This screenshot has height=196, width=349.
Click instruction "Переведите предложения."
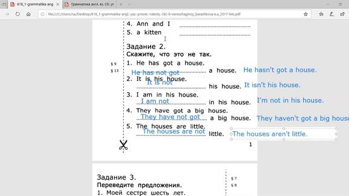[x=140, y=185]
